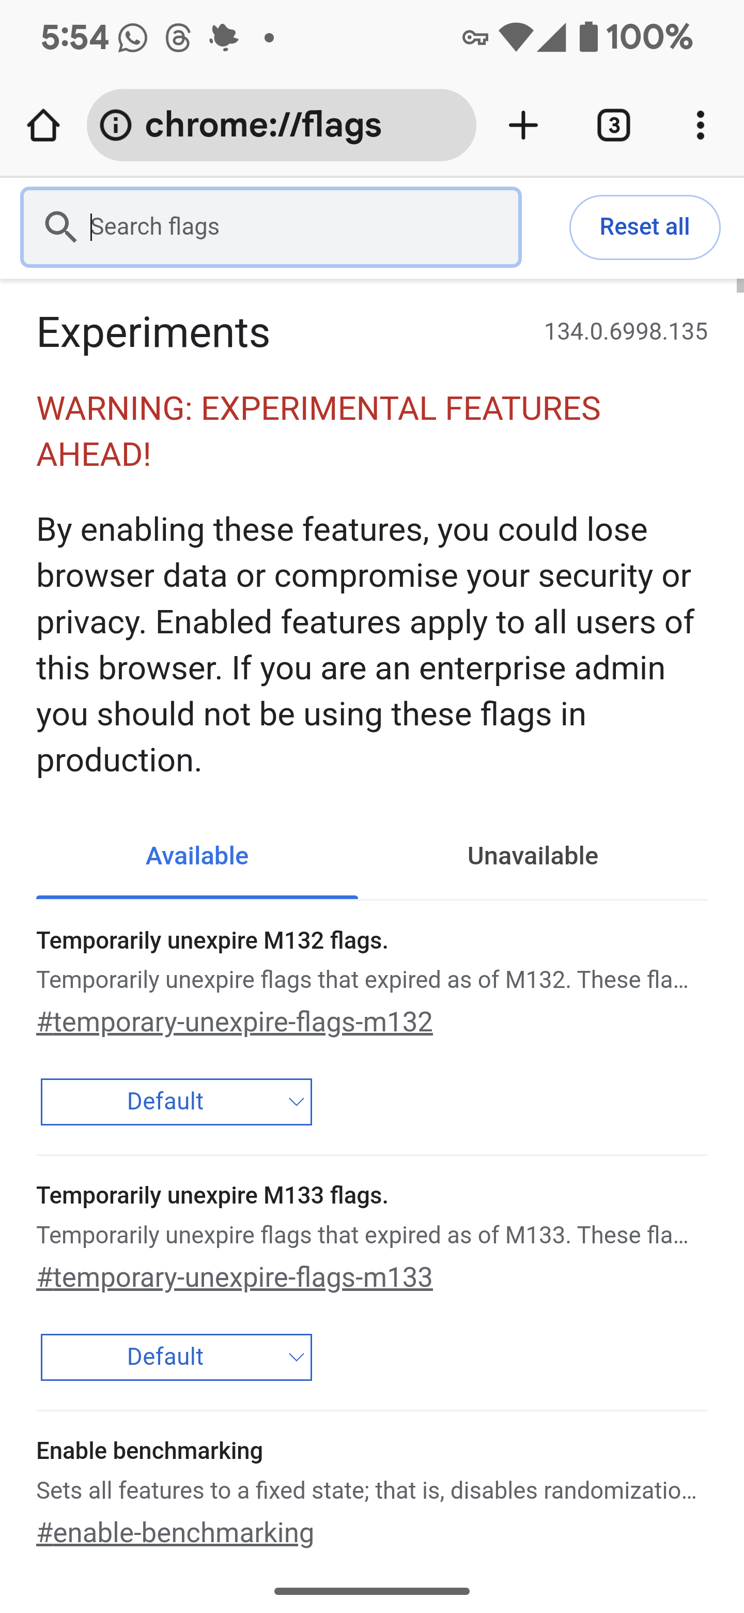
Task: Open the #temporary-unexpire-flags-m132 link
Action: pos(235,1023)
